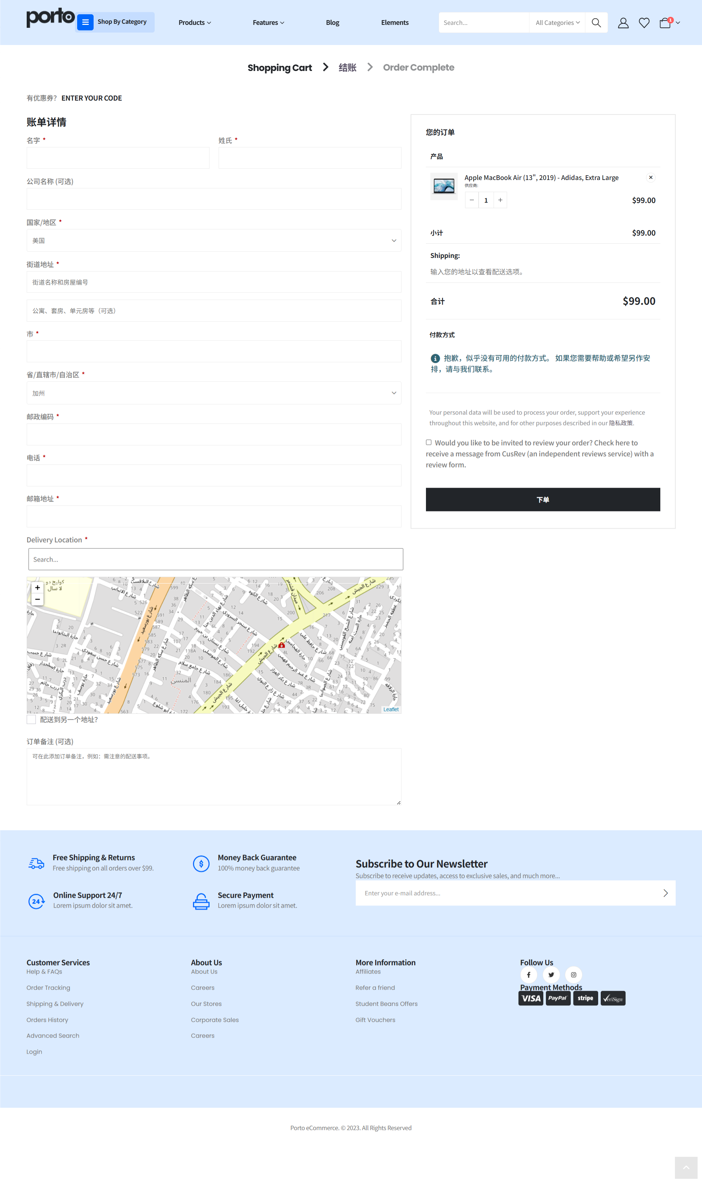Click the Delivery Location search field
This screenshot has width=702, height=1181.
click(216, 559)
